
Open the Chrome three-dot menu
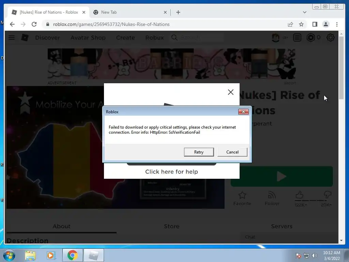(x=337, y=24)
